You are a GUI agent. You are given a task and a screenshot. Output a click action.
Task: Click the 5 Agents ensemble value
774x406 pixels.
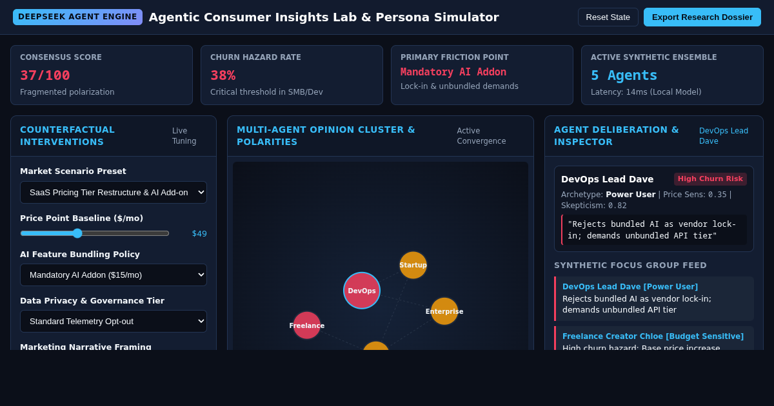pyautogui.click(x=624, y=75)
